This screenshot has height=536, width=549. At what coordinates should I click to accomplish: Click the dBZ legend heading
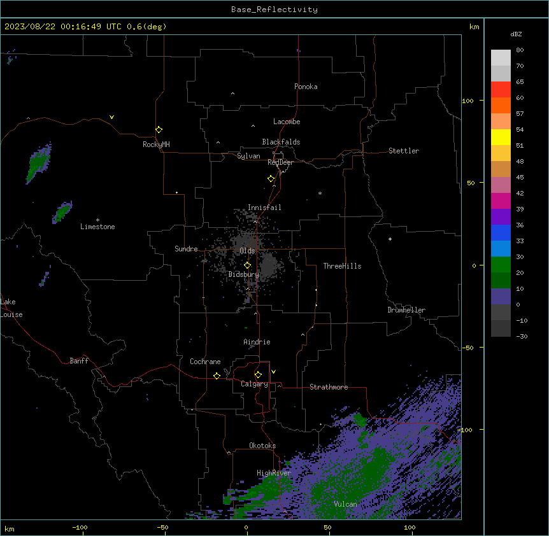click(x=516, y=34)
